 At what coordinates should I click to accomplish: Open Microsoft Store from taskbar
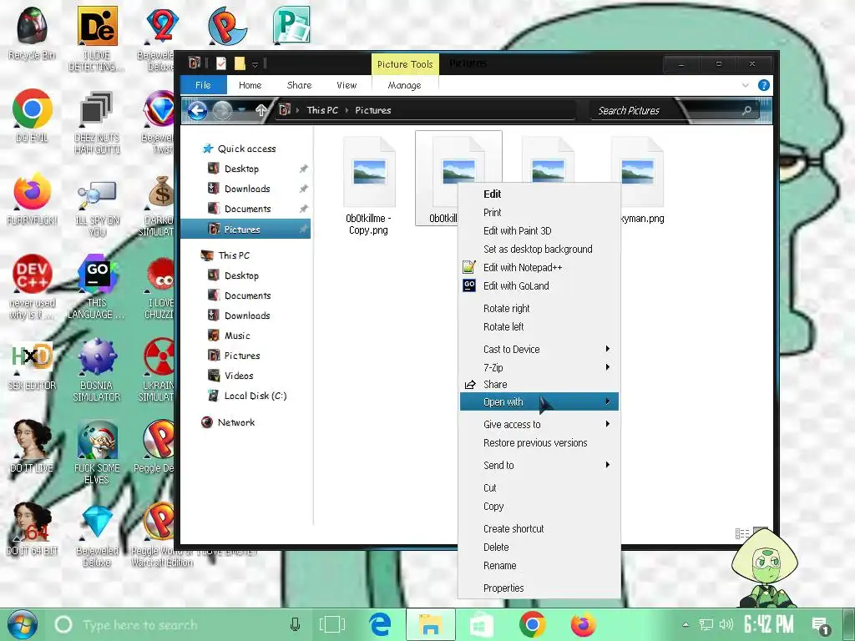(482, 624)
